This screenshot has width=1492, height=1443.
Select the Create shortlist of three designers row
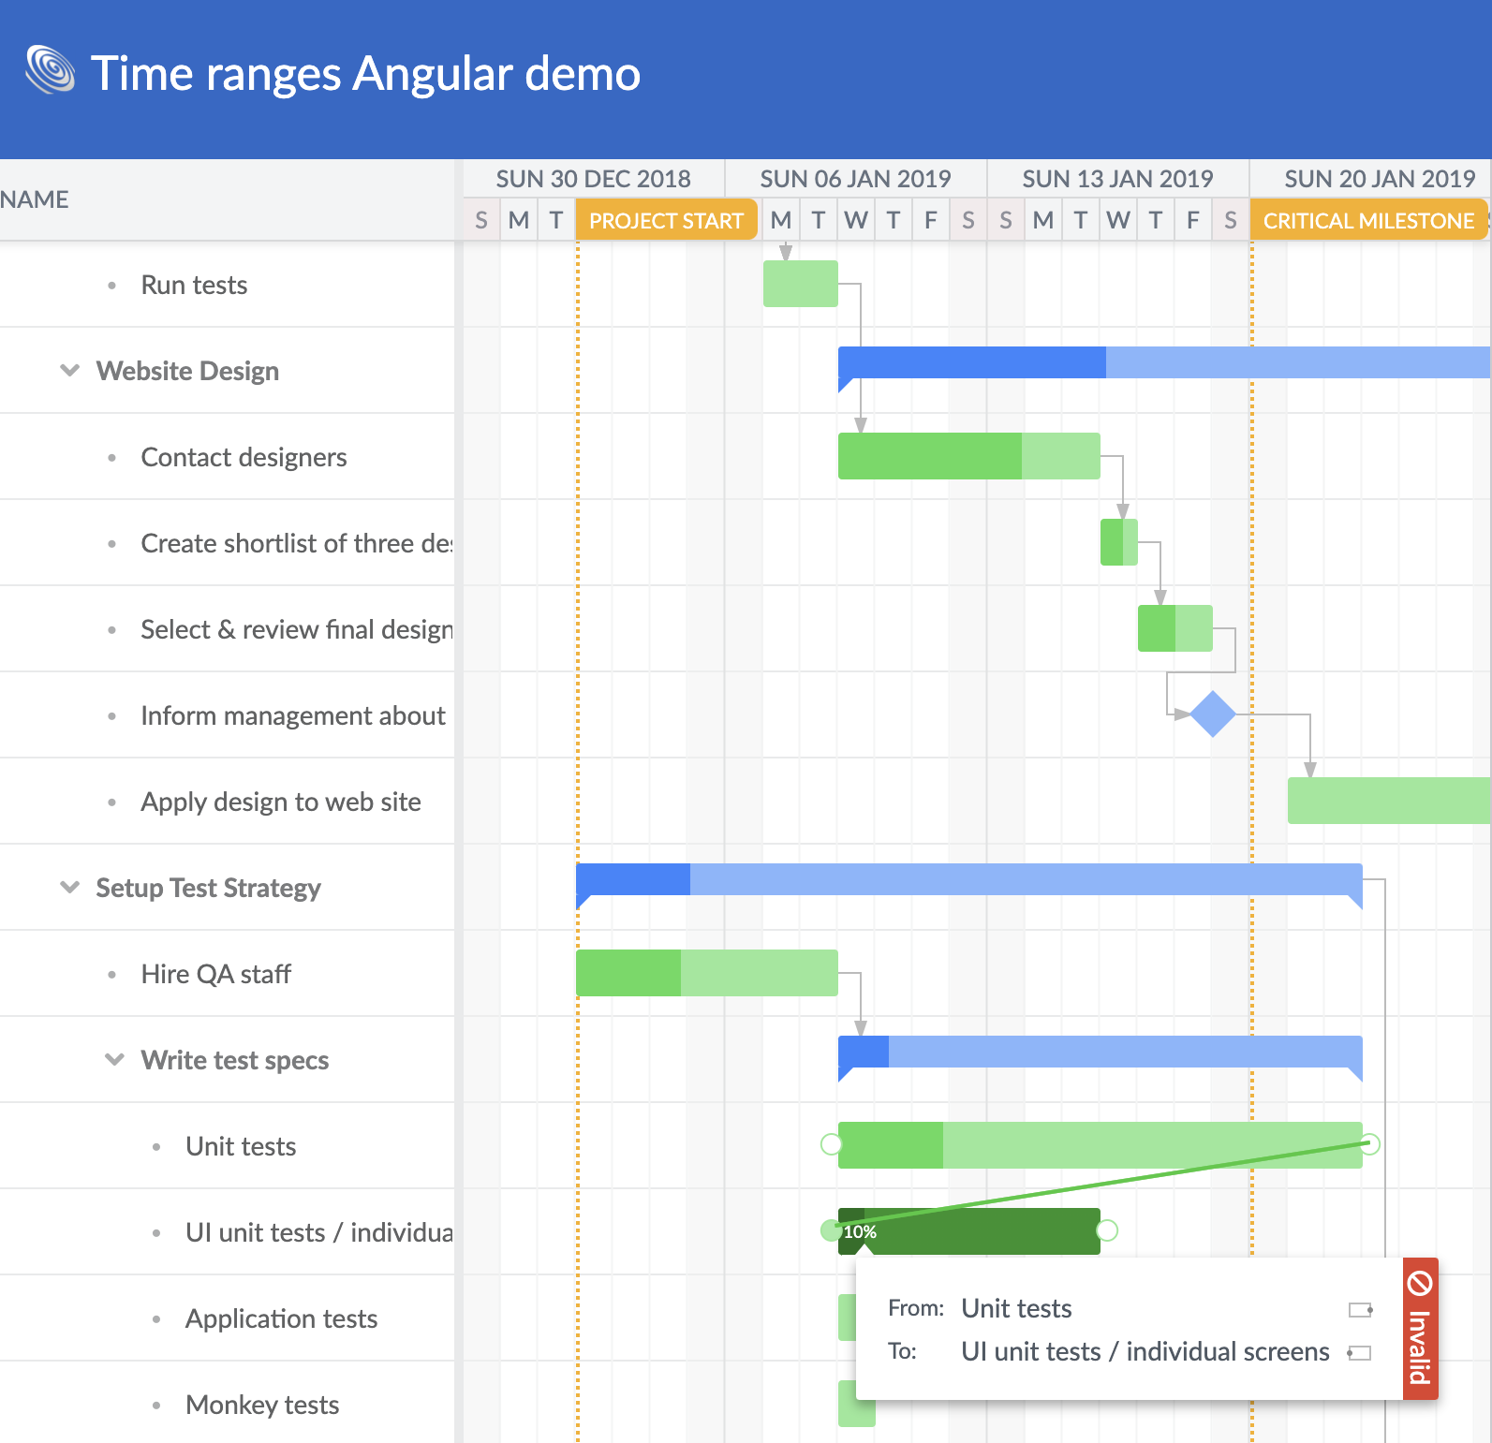click(x=227, y=543)
